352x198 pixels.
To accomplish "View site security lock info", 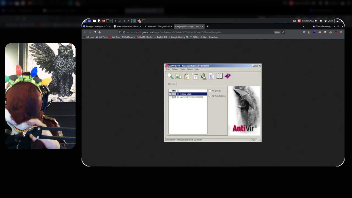I will click(x=124, y=32).
